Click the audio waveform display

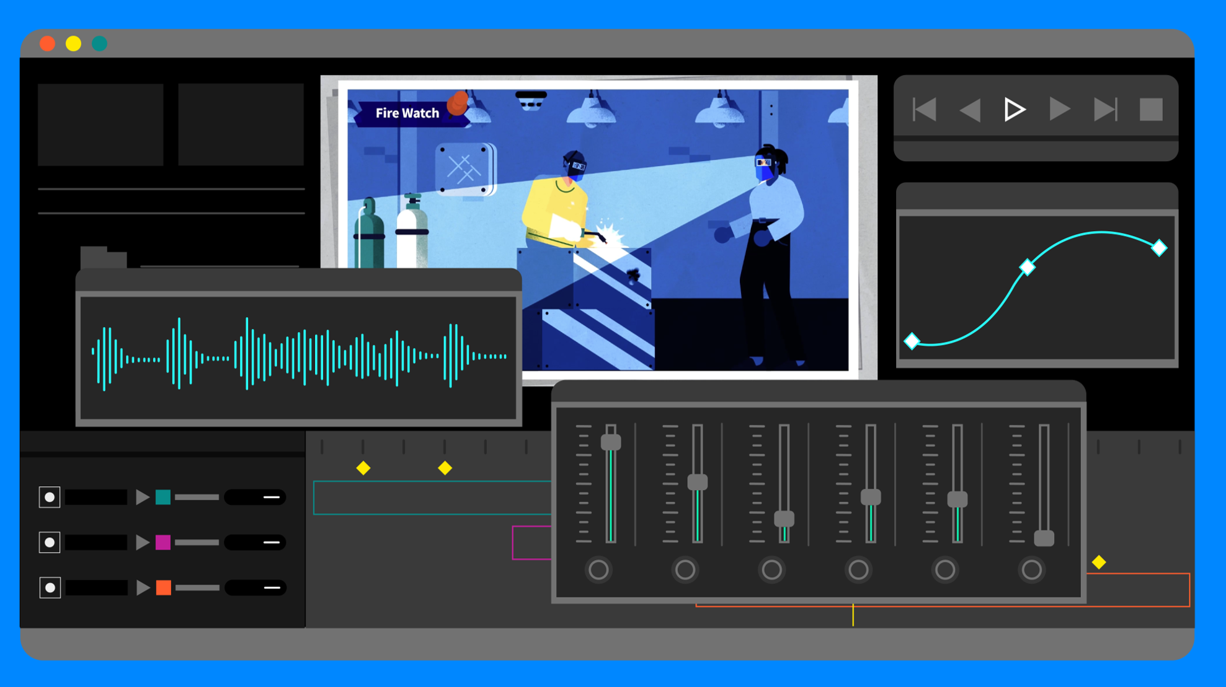(x=298, y=357)
